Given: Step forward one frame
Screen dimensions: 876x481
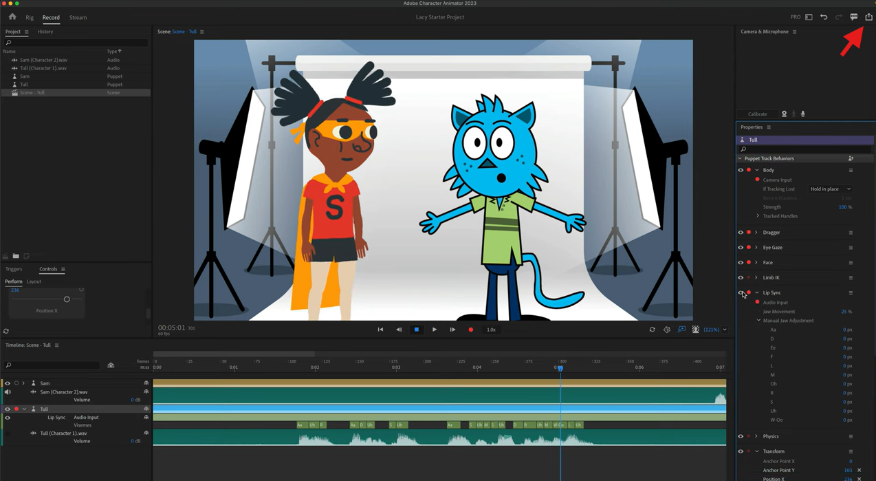Looking at the screenshot, I should 452,330.
